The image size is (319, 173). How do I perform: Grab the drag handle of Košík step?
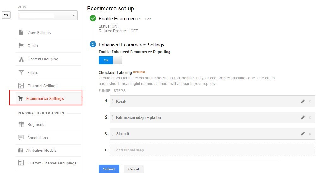113,101
